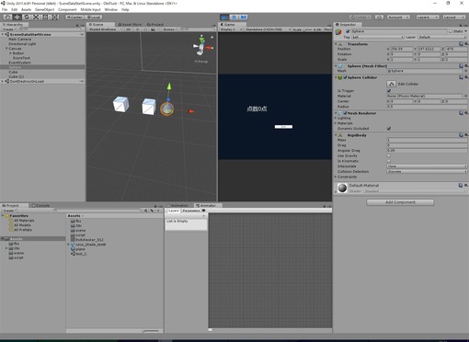This screenshot has width=469, height=342.
Task: Toggle the Is Kinematic checkbox
Action: coord(389,161)
